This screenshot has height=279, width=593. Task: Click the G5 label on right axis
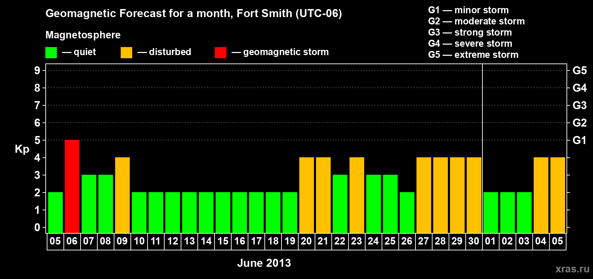(x=580, y=70)
